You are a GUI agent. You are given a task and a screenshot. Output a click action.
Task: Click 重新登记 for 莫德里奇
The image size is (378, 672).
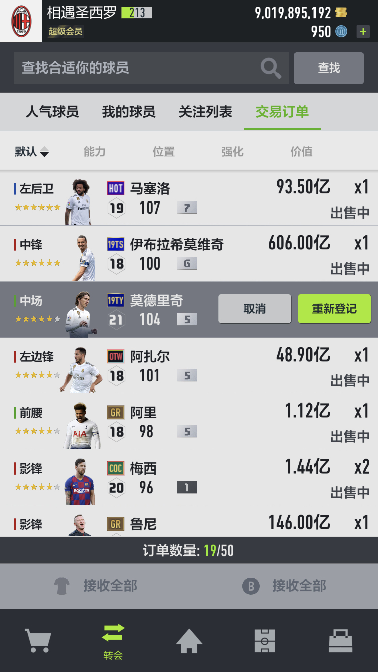[335, 309]
